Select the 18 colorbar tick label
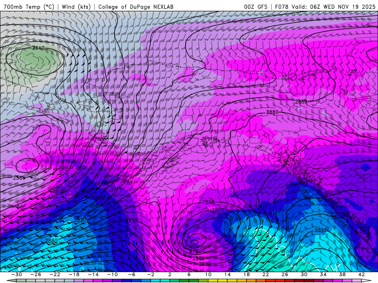The height and width of the screenshot is (283, 378). (246, 275)
